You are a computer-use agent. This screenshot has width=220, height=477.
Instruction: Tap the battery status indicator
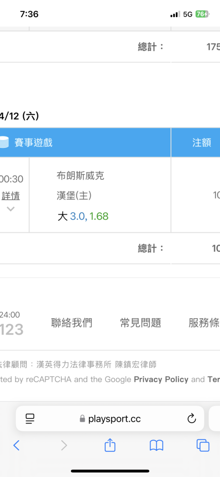(x=202, y=14)
